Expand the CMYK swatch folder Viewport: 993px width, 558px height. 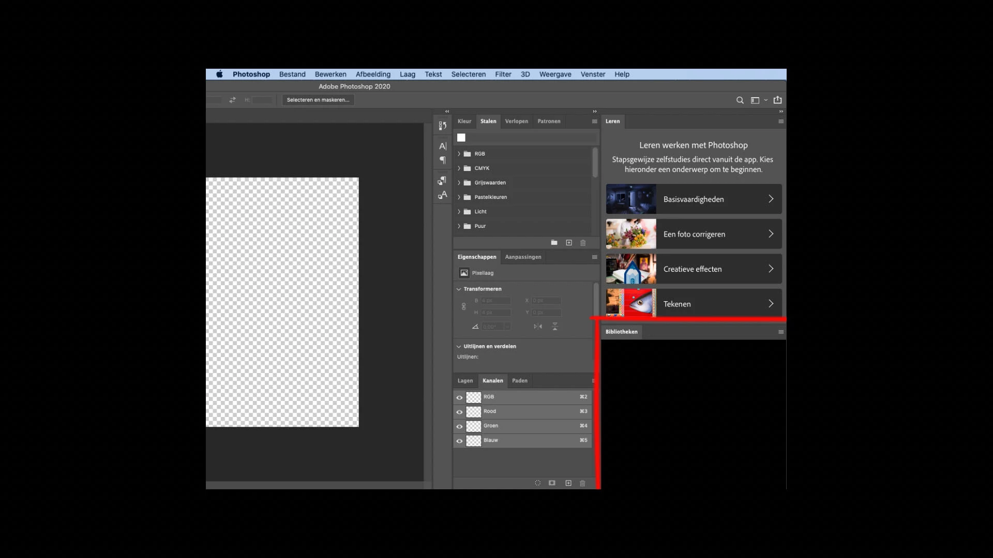(459, 168)
